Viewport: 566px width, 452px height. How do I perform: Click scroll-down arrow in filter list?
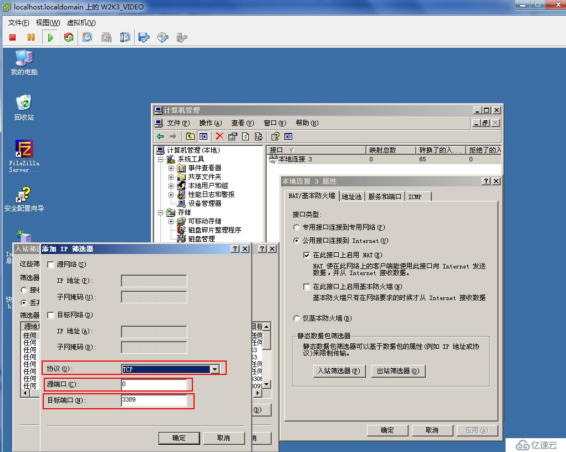click(x=267, y=384)
